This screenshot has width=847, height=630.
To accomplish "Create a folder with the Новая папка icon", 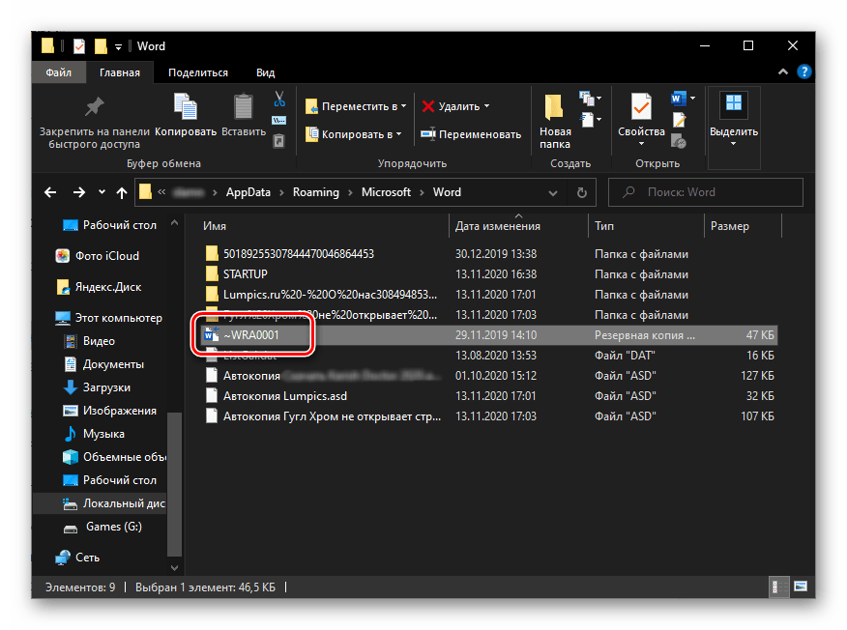I will (554, 120).
